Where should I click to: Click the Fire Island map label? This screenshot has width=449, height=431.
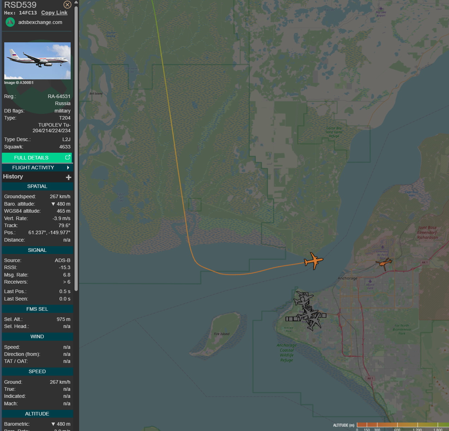point(221,334)
